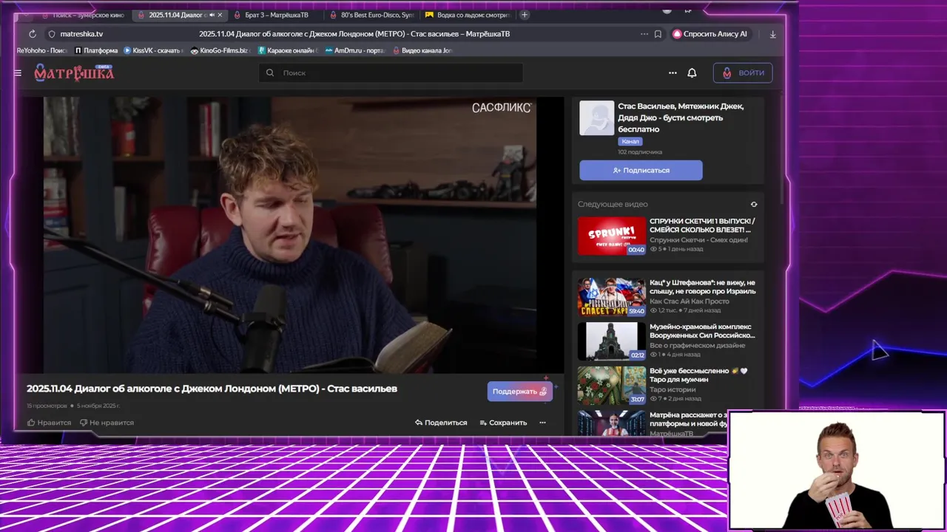Reload the page with the refresh icon

33,34
